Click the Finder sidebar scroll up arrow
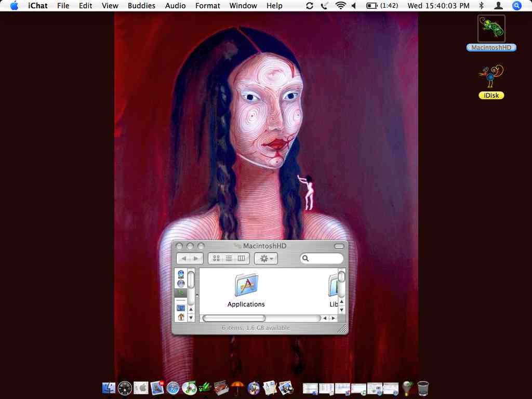The image size is (532, 399). pos(191,310)
